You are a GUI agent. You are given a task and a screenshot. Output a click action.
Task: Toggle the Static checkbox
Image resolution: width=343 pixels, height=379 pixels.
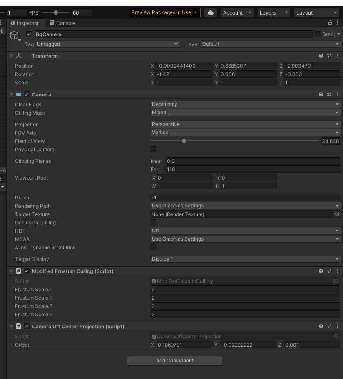tap(318, 34)
